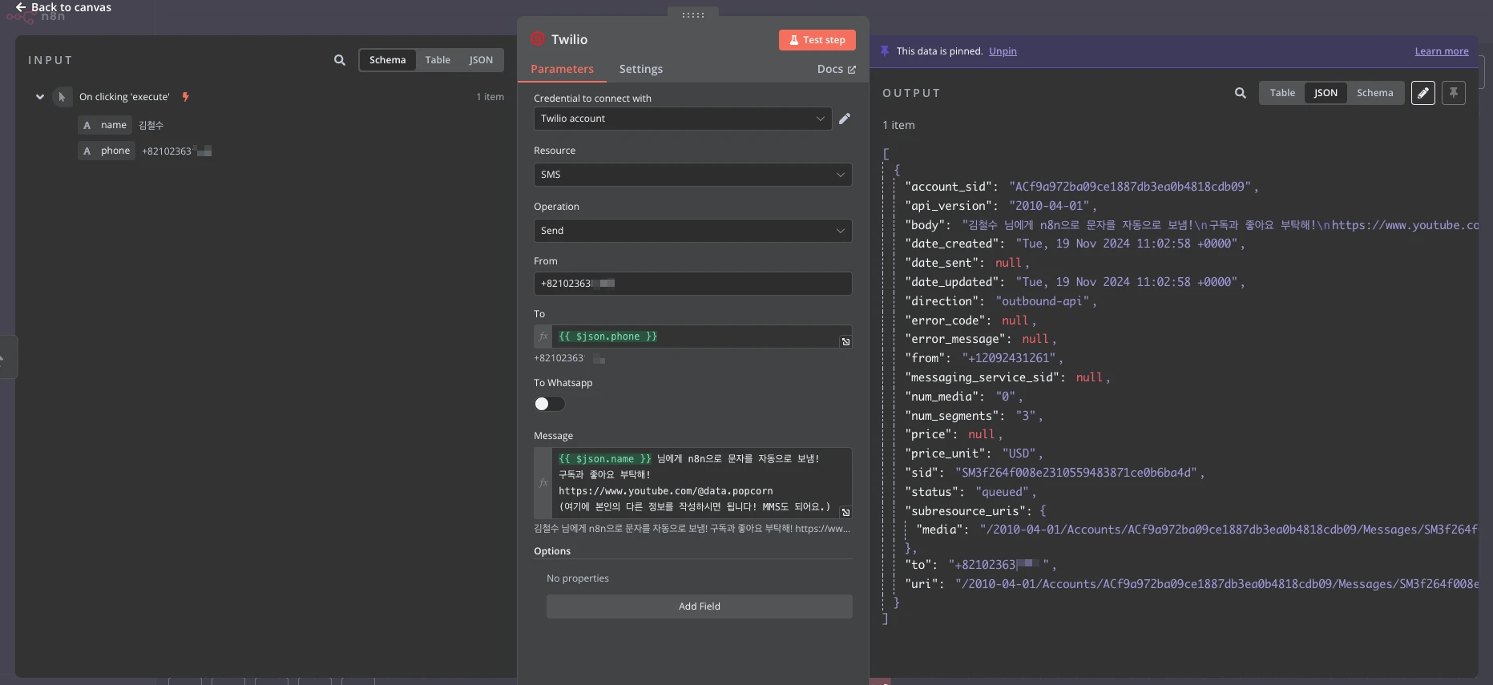The height and width of the screenshot is (685, 1493).
Task: Click the account_sid value in output
Action: (x=1130, y=187)
